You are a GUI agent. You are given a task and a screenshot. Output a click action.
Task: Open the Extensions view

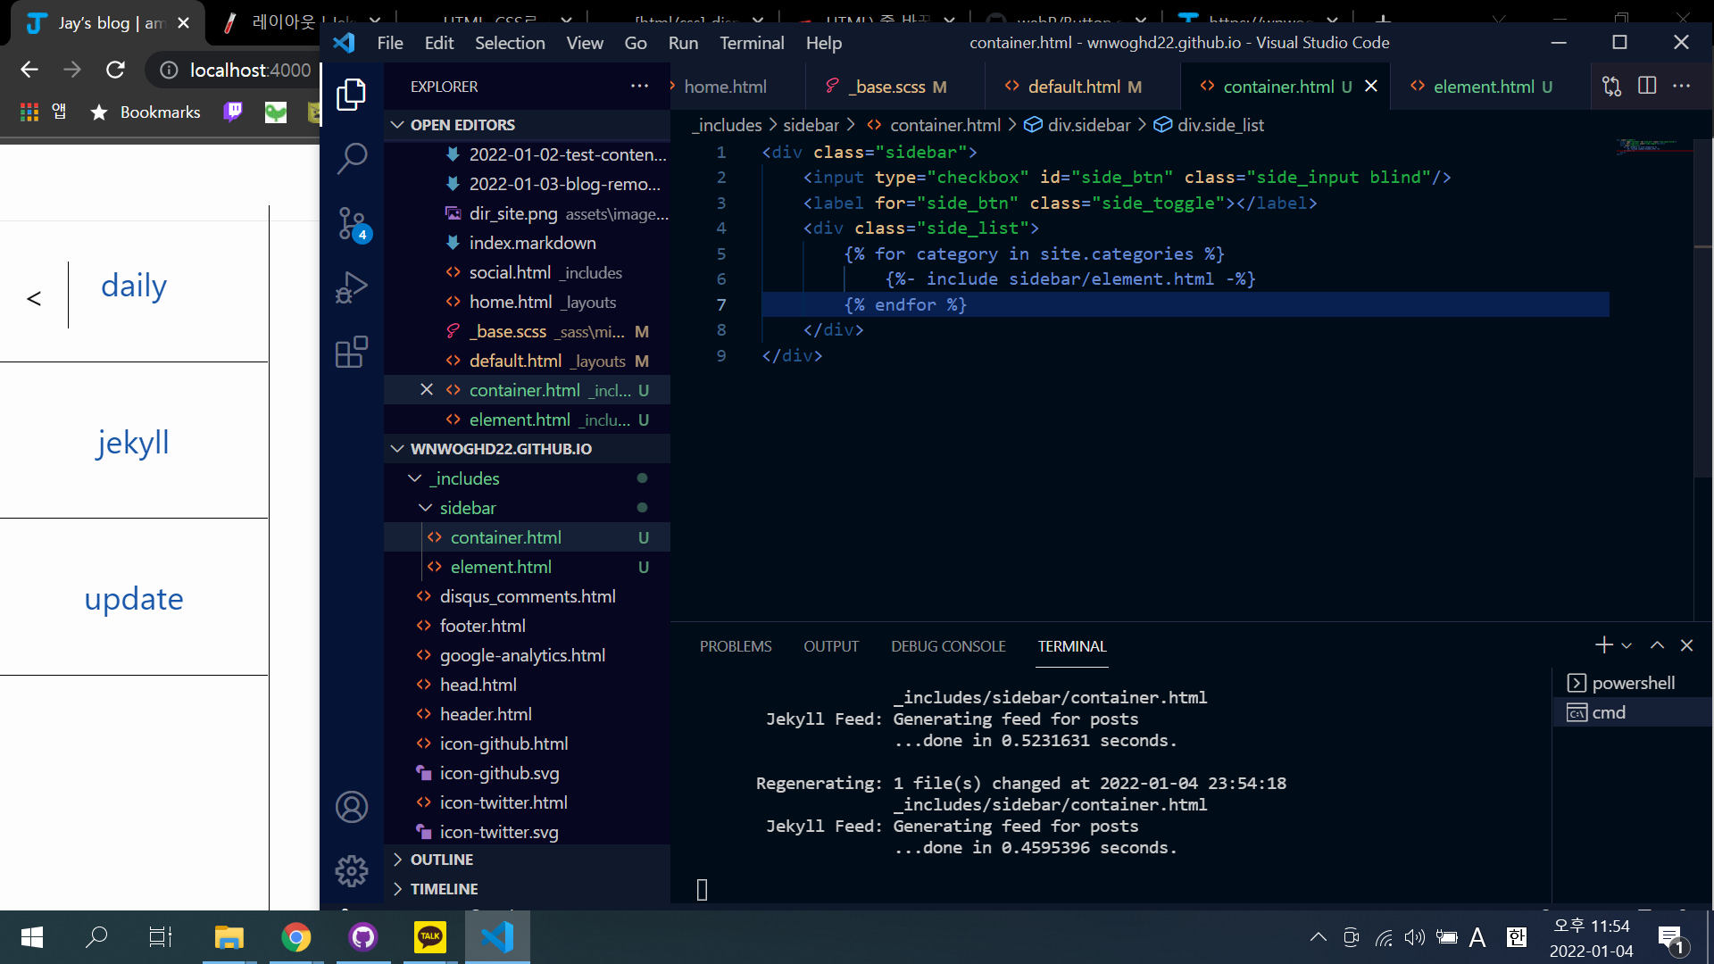coord(351,352)
